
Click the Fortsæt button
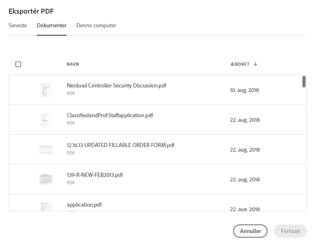tap(290, 231)
